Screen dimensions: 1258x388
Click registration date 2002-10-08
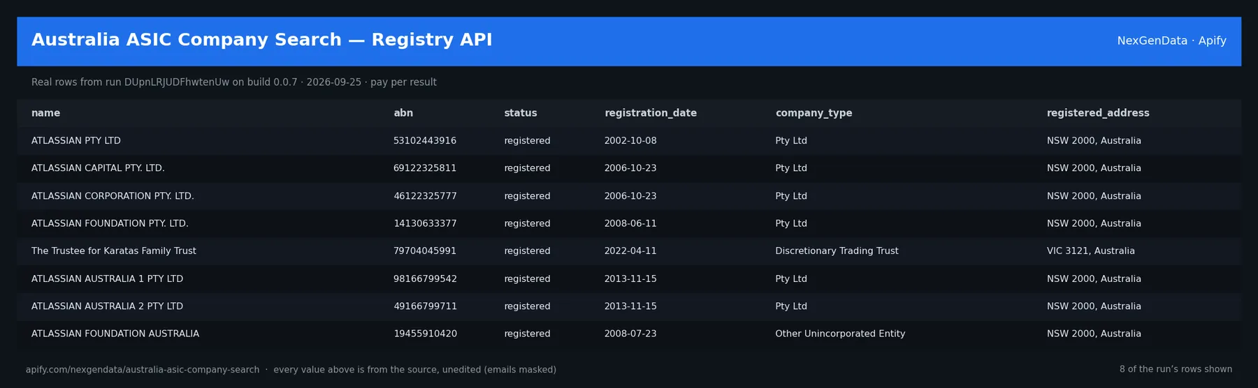point(630,141)
